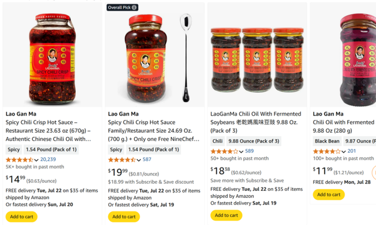Select the 9.88 Ounce (Pack of 3) option
The image size is (376, 225).
point(254,141)
